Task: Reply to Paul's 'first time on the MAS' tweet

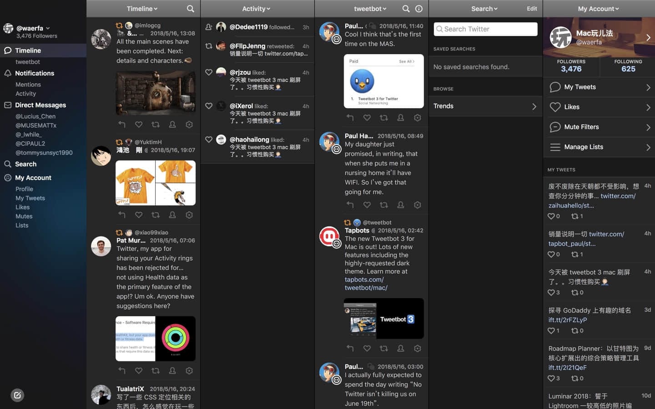Action: (x=350, y=117)
